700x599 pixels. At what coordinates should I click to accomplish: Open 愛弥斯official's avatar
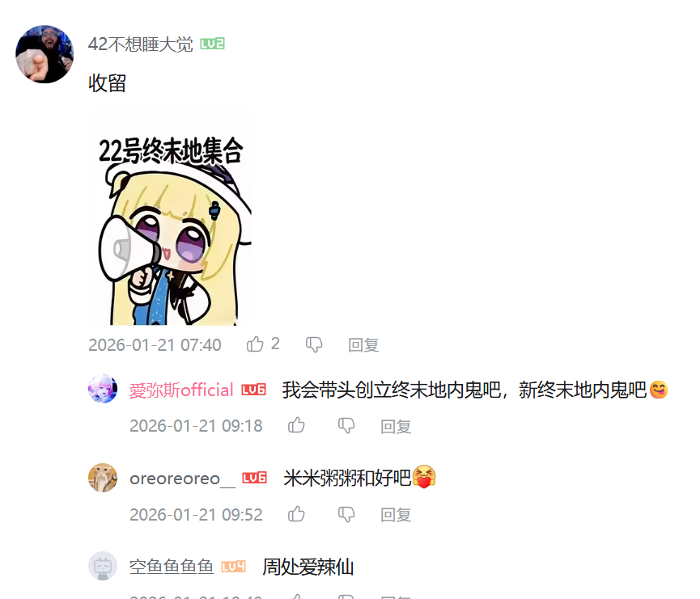tap(103, 389)
